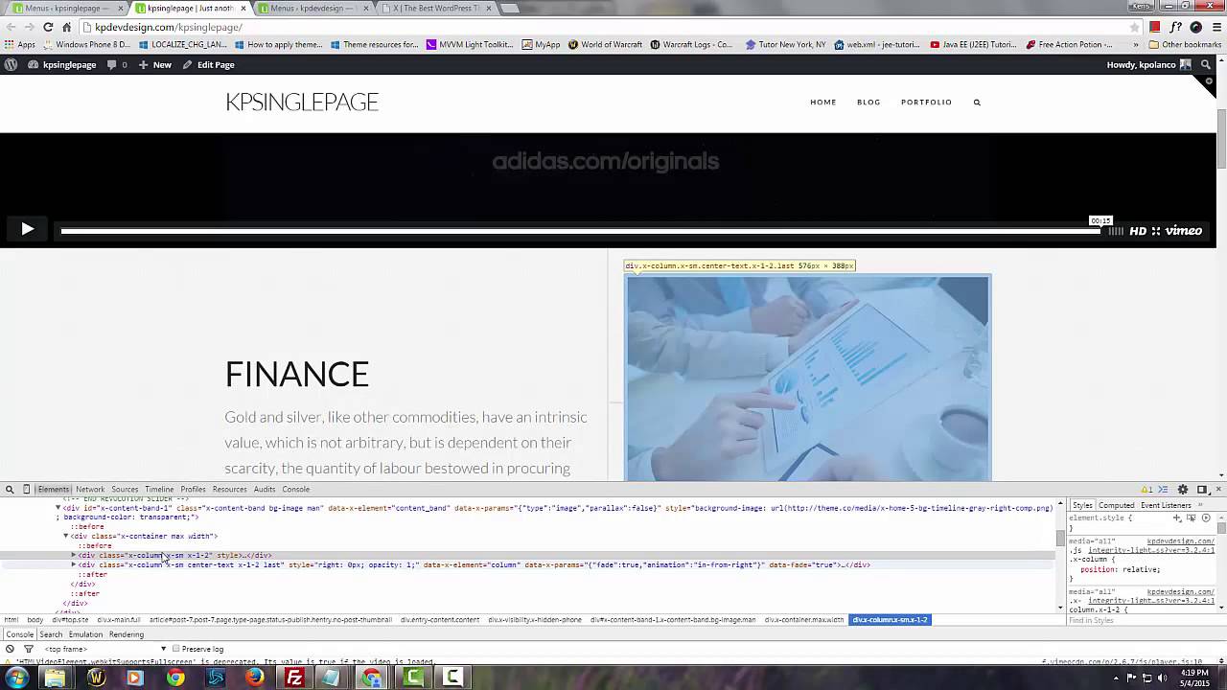The width and height of the screenshot is (1227, 690).
Task: Select DevTools Audits tab
Action: 265,489
